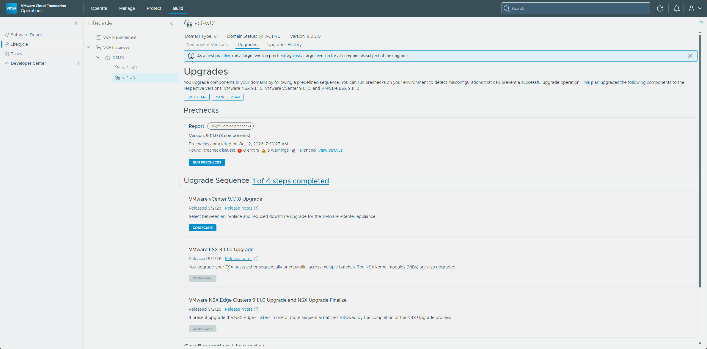Click the CANCEL PLAN button
Image resolution: width=707 pixels, height=349 pixels.
pyautogui.click(x=228, y=97)
